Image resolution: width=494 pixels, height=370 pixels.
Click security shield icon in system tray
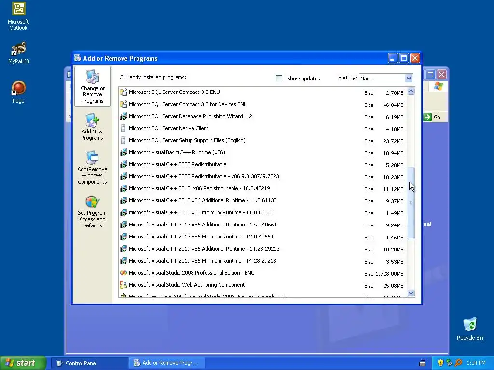click(440, 363)
